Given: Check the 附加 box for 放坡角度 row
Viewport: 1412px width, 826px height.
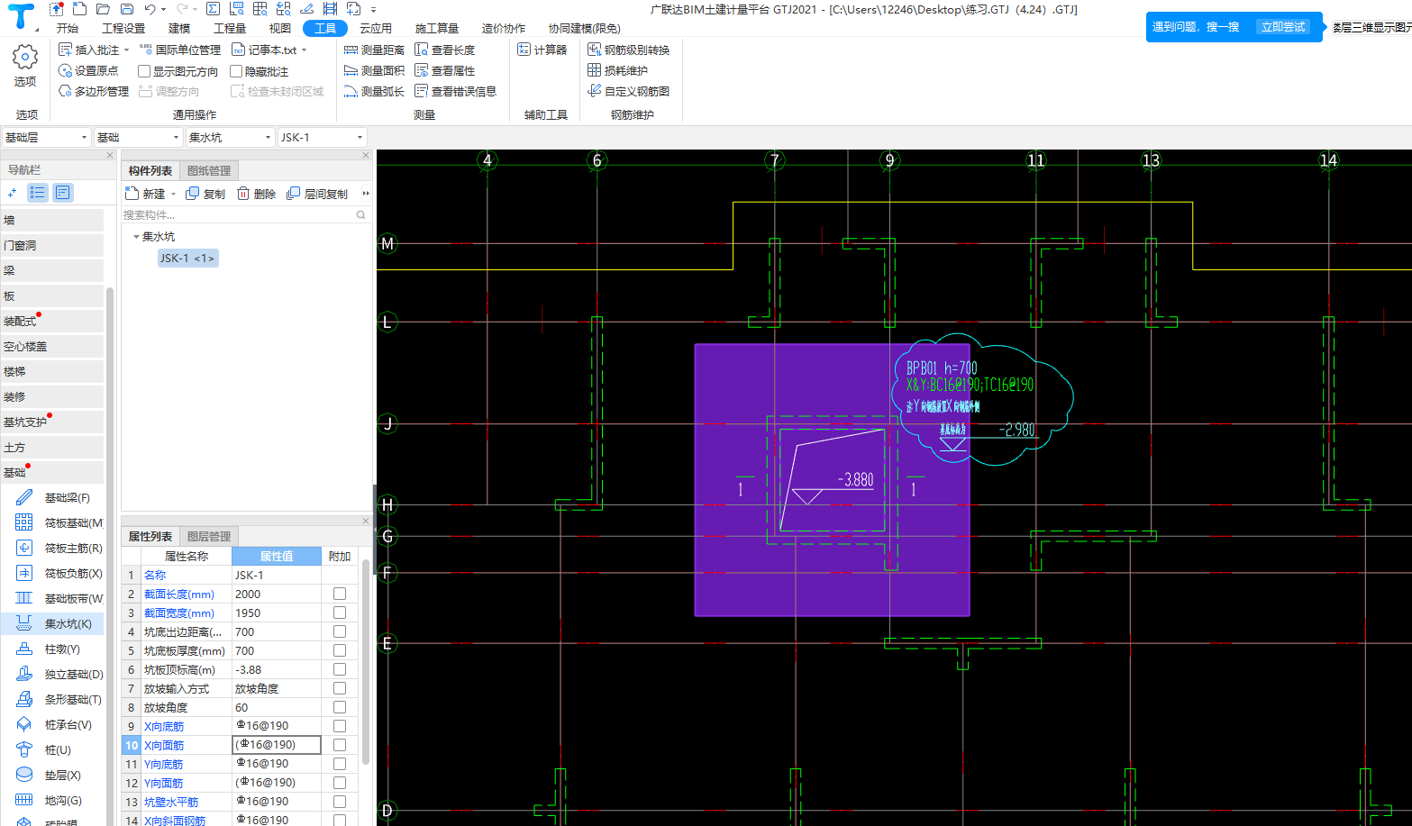Looking at the screenshot, I should (340, 707).
